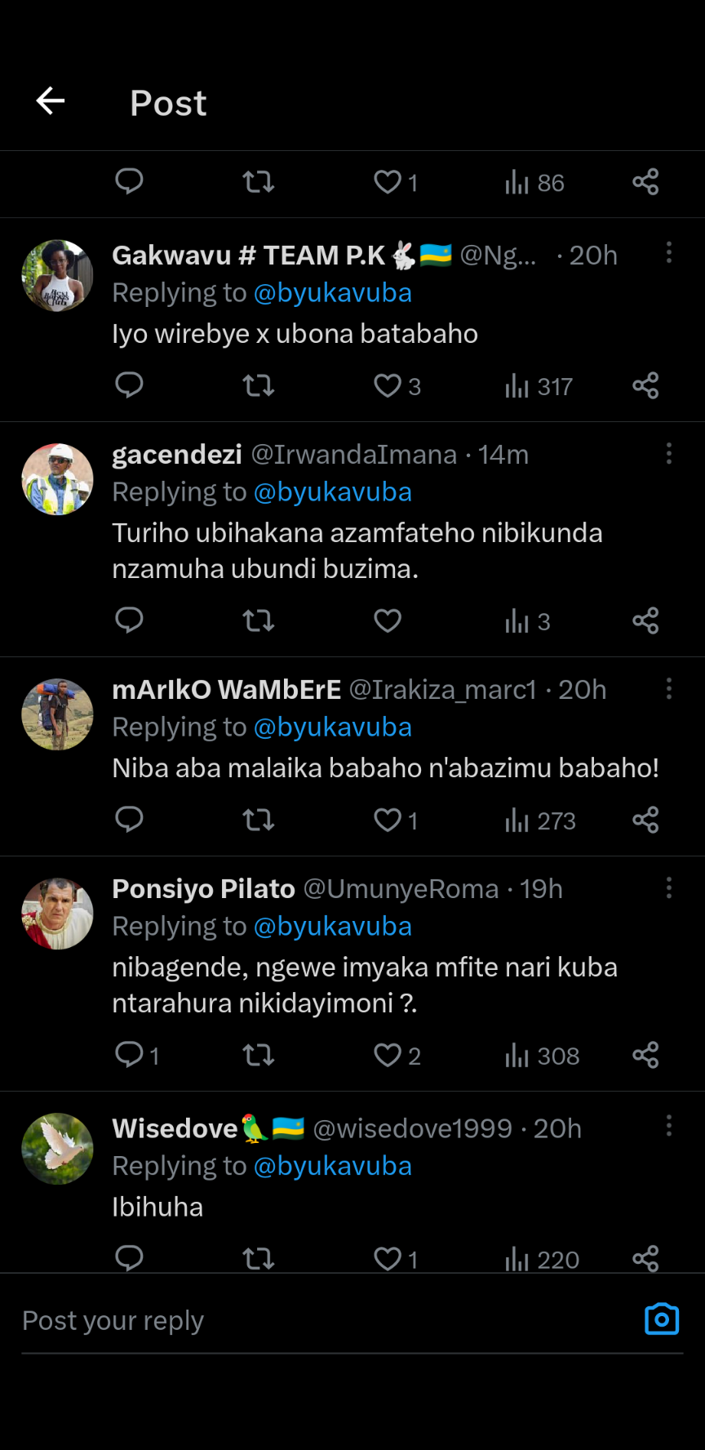
Task: Share mArIkO WaMbErE's reply
Action: 645,820
